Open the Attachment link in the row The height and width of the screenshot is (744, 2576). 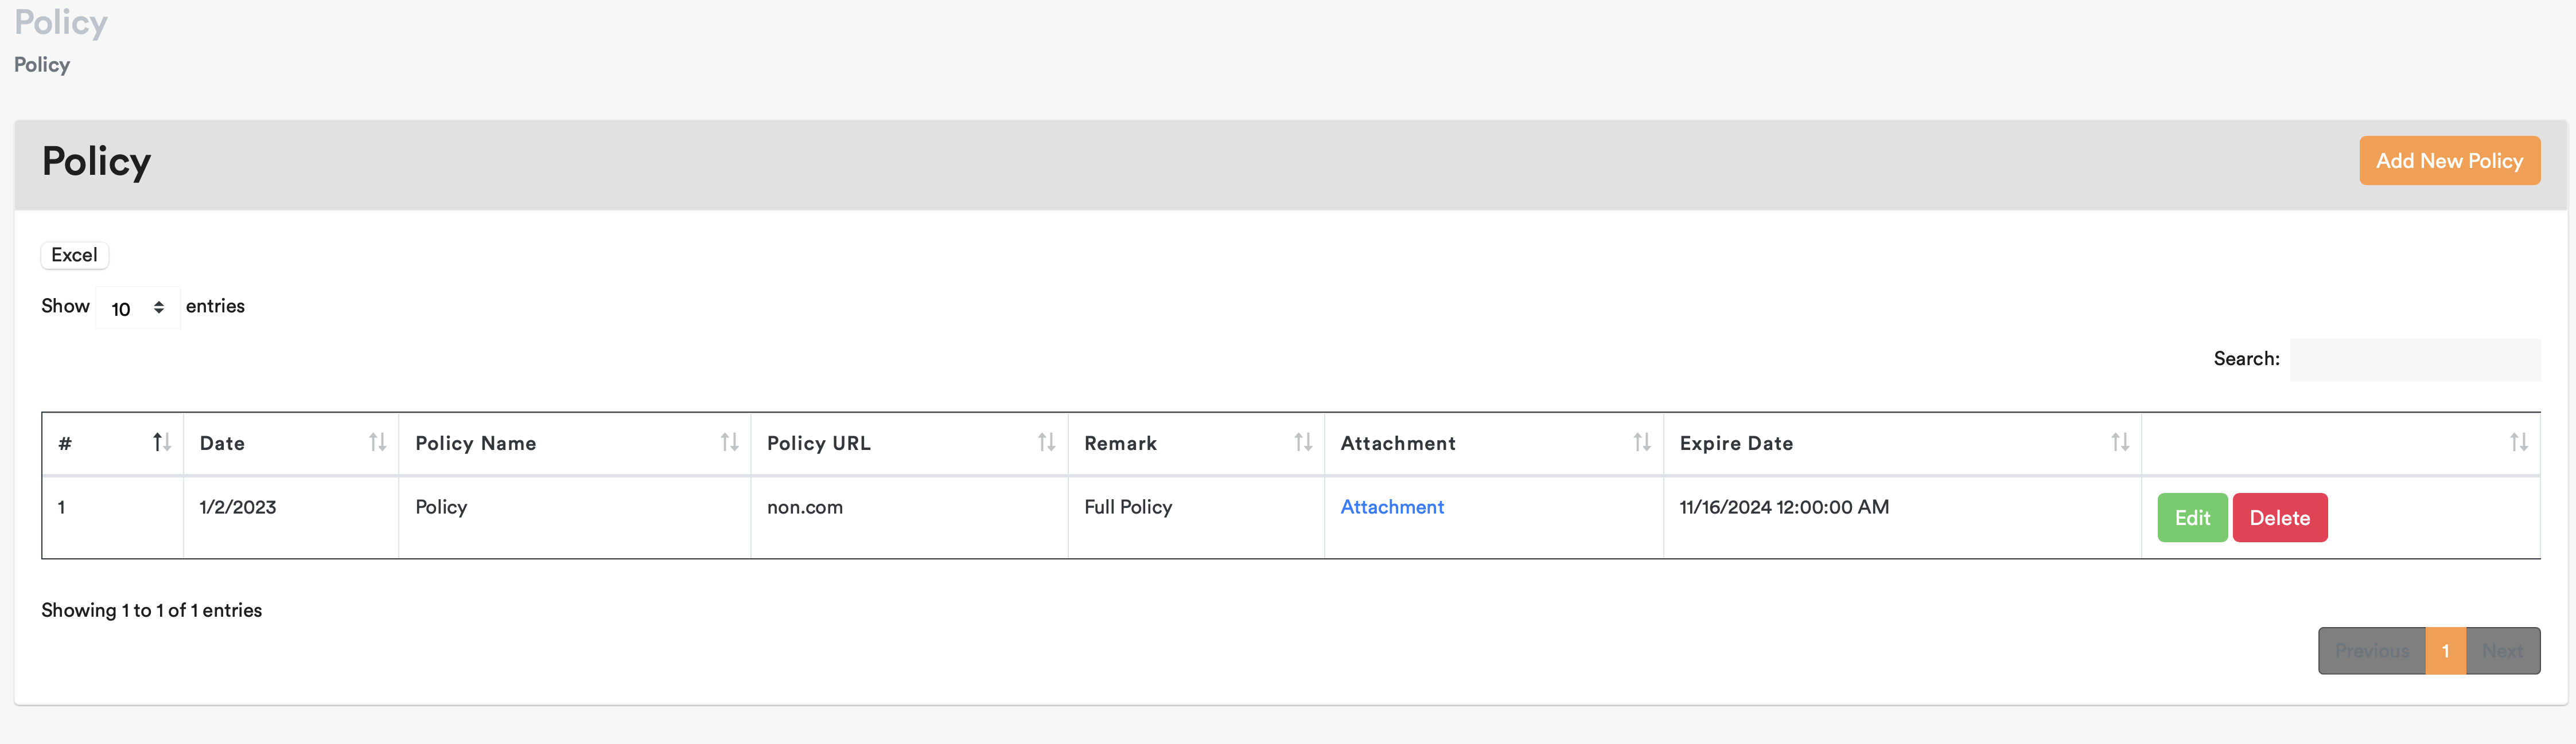click(1391, 507)
